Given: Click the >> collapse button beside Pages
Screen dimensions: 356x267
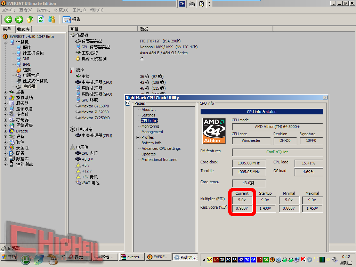Looking at the screenshot, I should coord(128,104).
